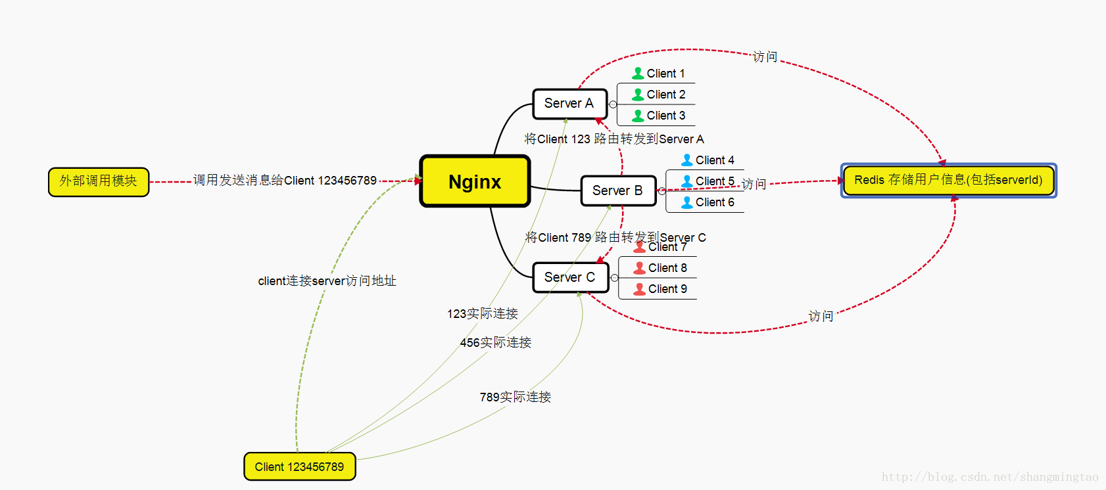The height and width of the screenshot is (490, 1106).
Task: Click the 访问 label next to Client 5
Action: coord(754,185)
